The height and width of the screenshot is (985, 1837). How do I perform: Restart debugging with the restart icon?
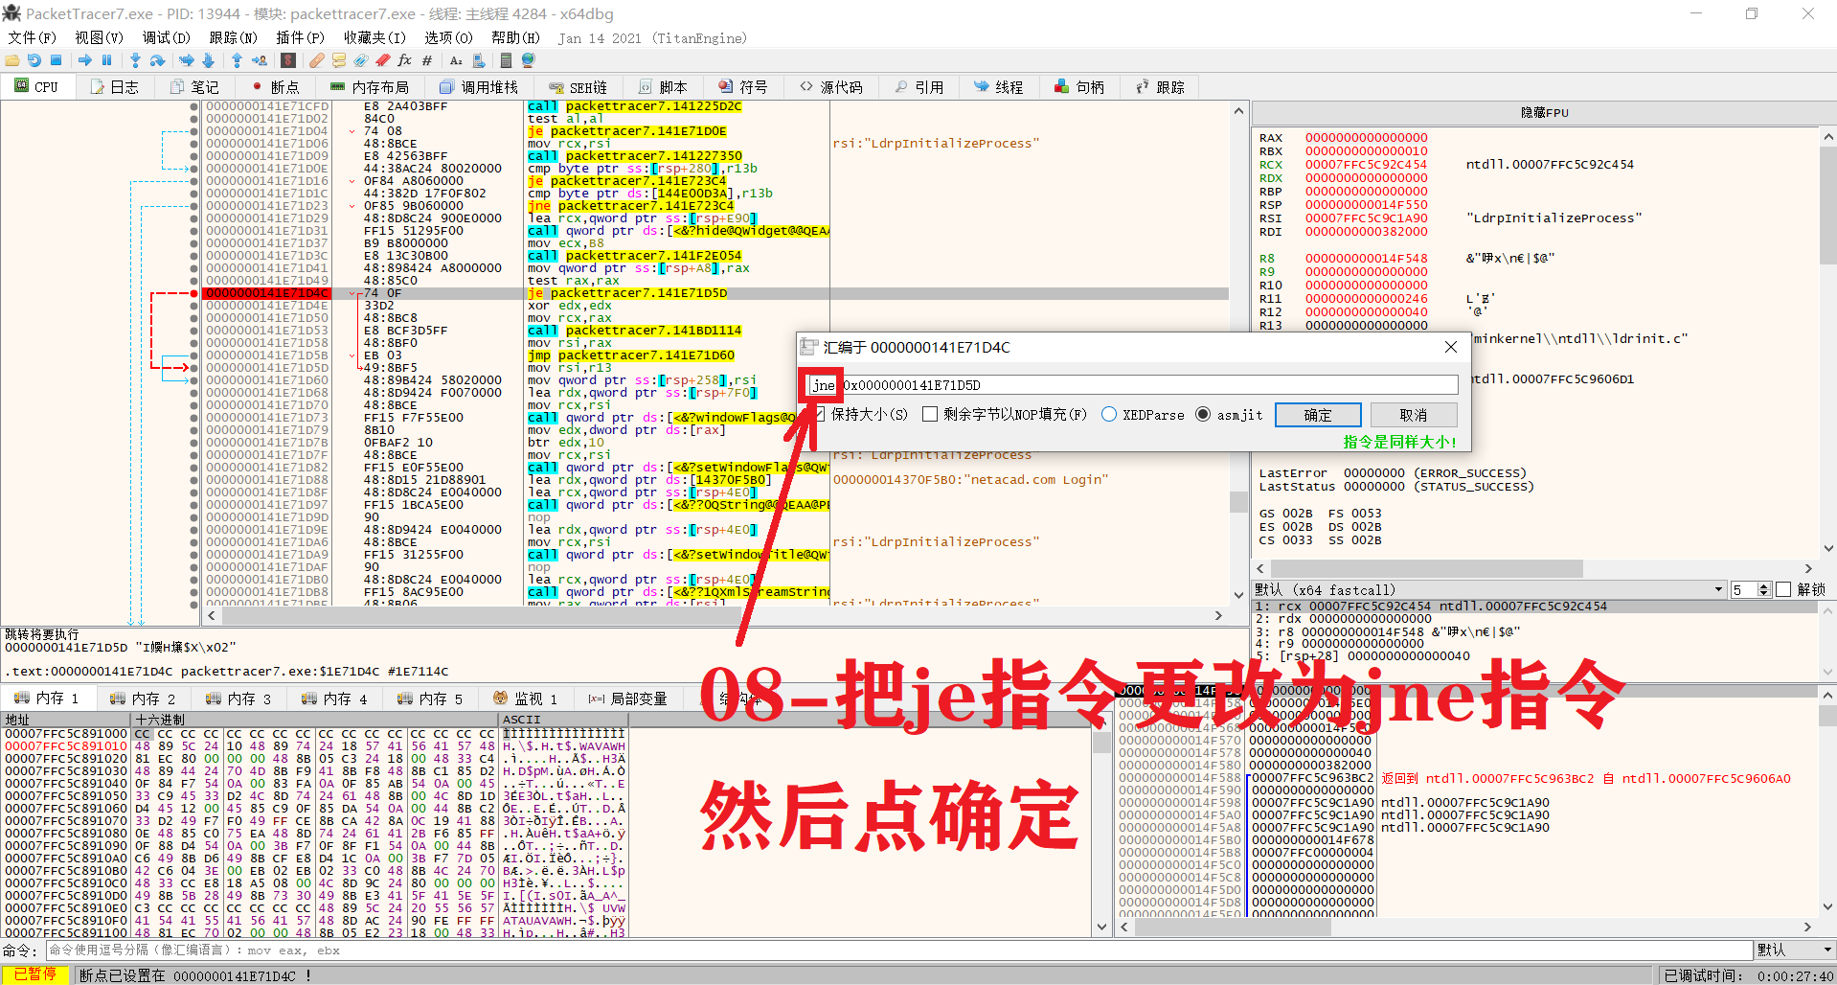point(34,59)
